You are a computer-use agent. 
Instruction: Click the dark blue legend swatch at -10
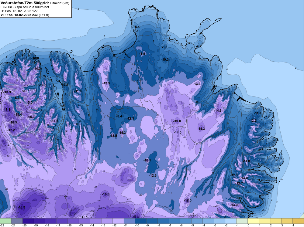point(140,221)
